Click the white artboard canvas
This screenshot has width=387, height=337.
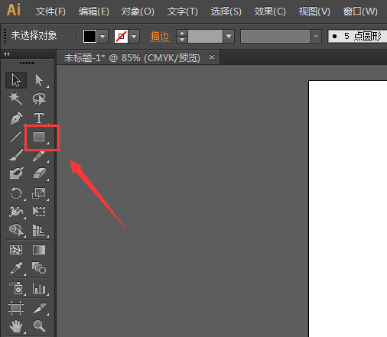pos(348,209)
